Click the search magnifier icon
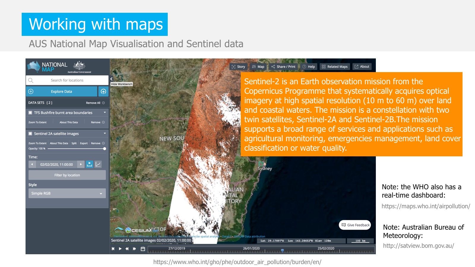475x267 pixels. click(31, 80)
